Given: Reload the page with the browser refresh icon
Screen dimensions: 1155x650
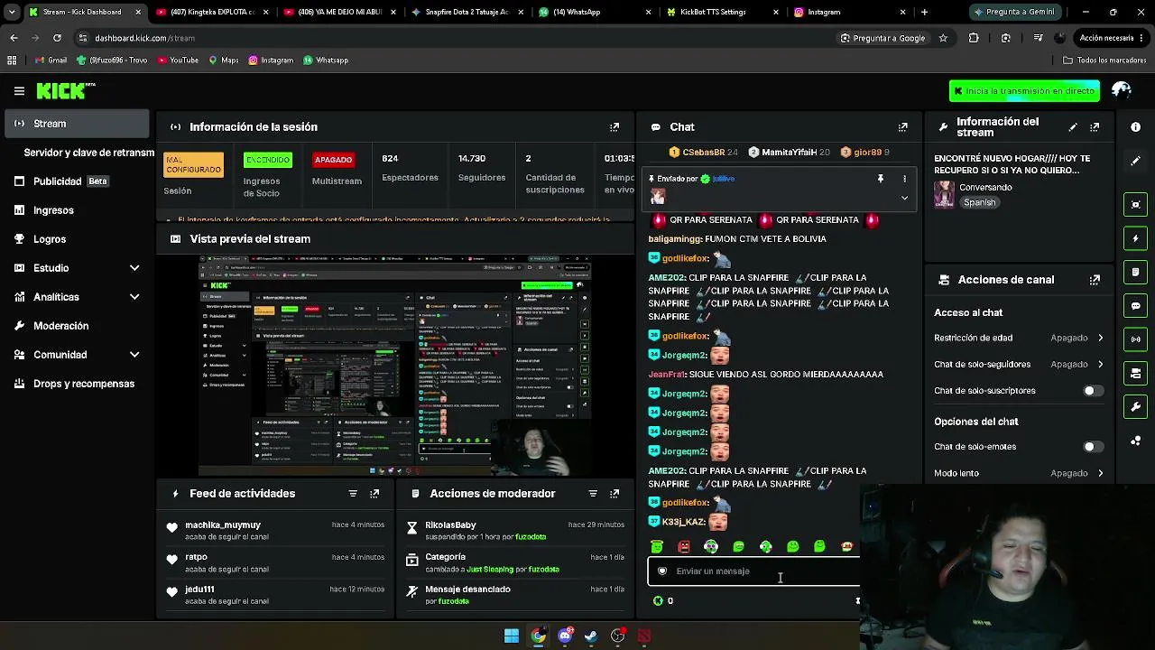Looking at the screenshot, I should click(57, 38).
